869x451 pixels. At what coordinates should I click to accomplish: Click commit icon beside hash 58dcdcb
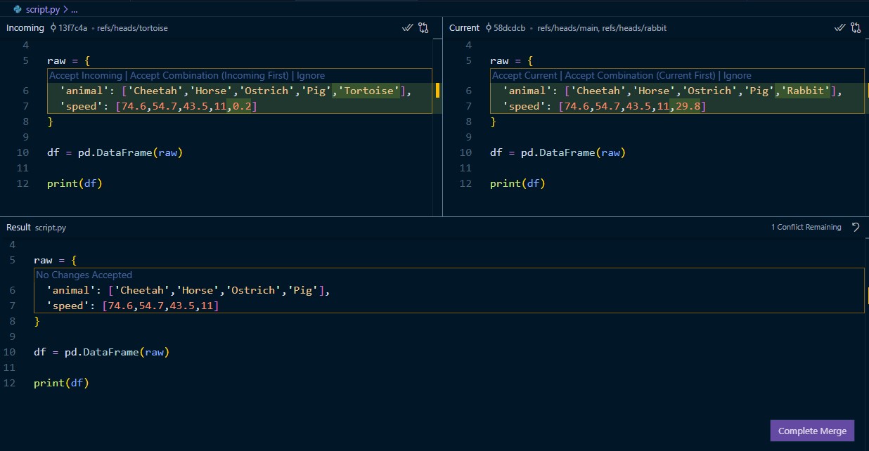point(488,28)
